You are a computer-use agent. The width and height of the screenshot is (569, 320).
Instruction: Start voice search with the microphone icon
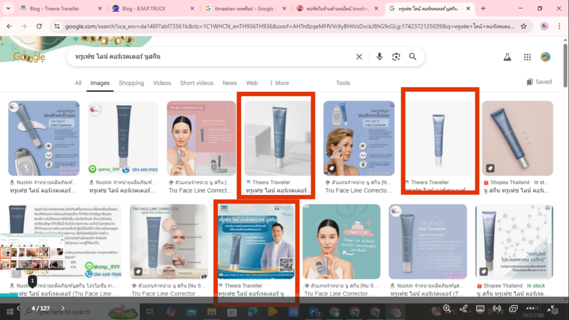(x=379, y=56)
